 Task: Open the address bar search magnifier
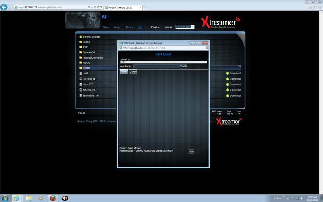88,7
